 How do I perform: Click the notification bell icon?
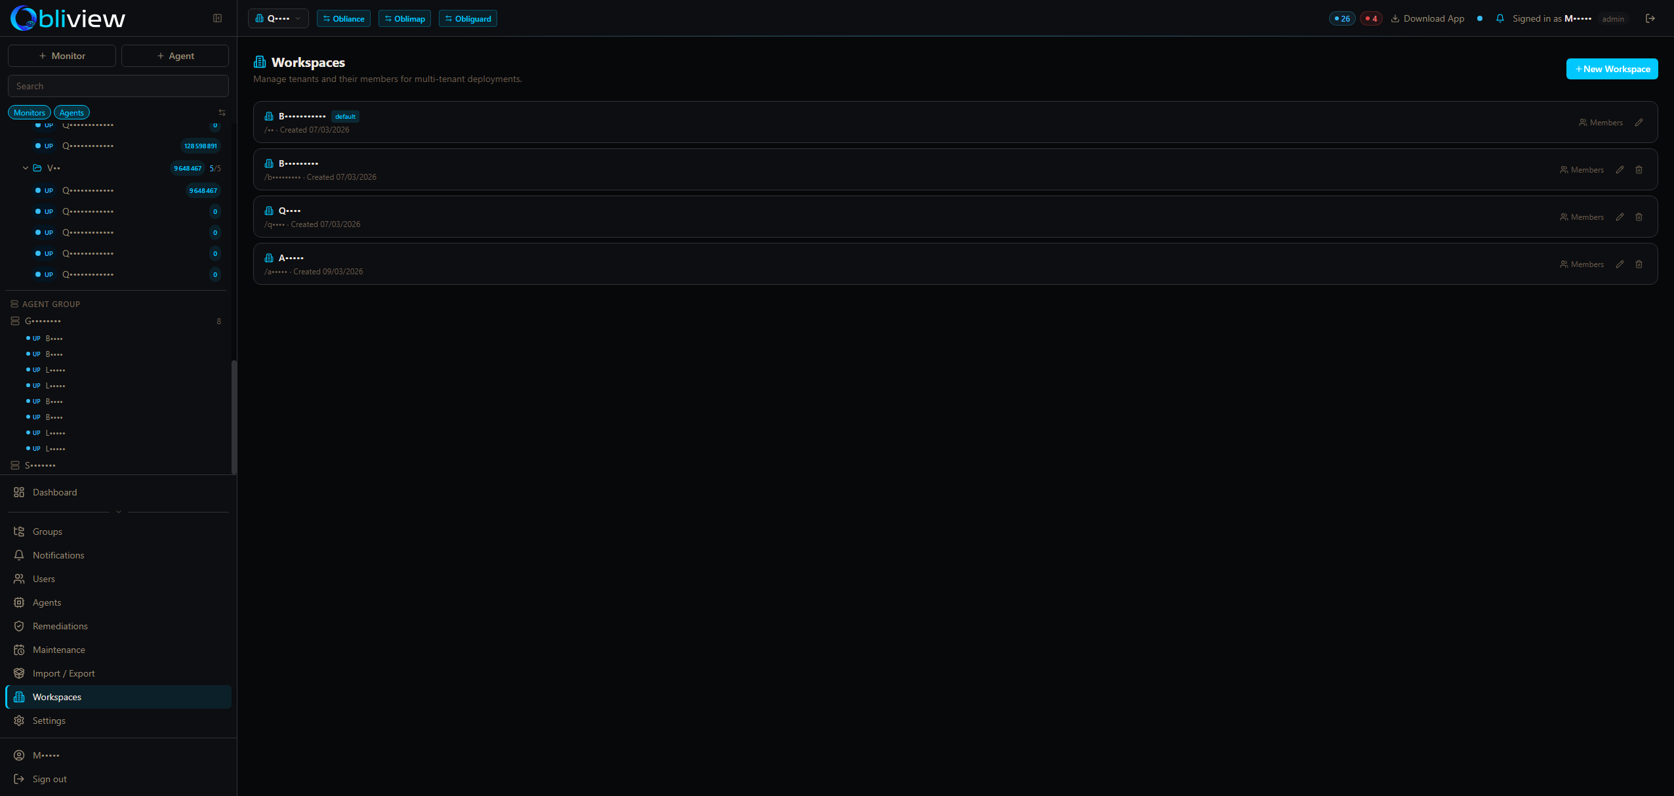coord(1500,18)
